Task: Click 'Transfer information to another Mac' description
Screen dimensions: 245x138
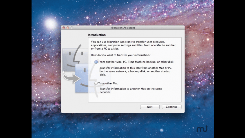Action: coord(131,90)
